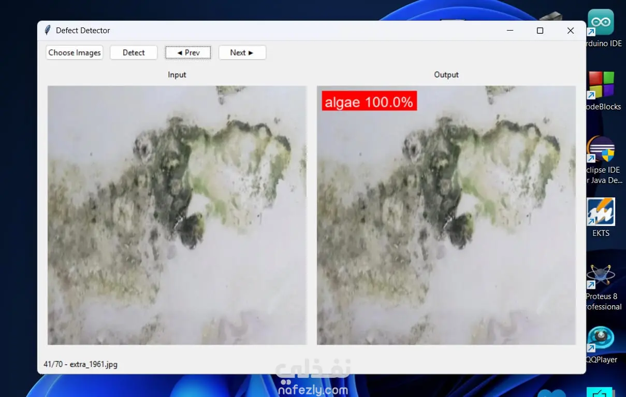626x397 pixels.
Task: Select the Input image preview
Action: click(177, 215)
